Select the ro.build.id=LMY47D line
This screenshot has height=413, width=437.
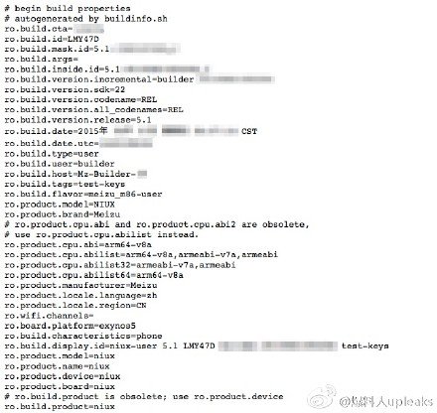pyautogui.click(x=52, y=39)
